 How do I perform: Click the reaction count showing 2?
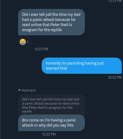click(27, 42)
